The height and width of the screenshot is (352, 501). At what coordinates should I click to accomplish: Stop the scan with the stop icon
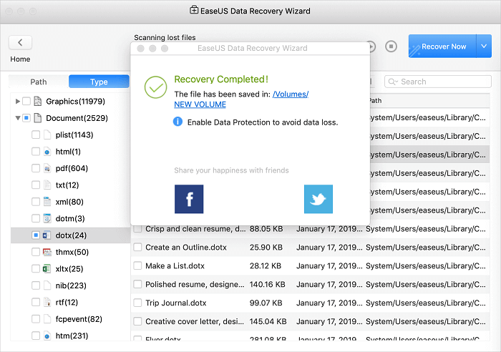click(391, 47)
